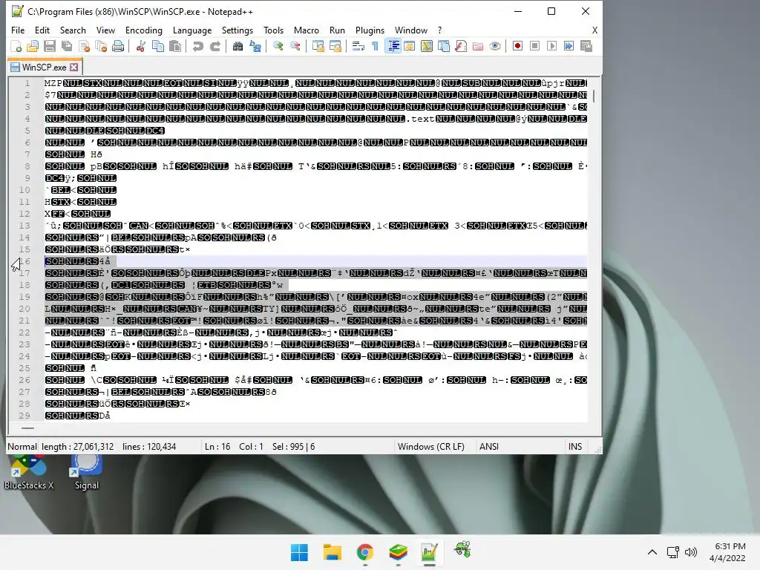Open File Explorer from the taskbar
Image resolution: width=760 pixels, height=570 pixels.
tap(332, 552)
